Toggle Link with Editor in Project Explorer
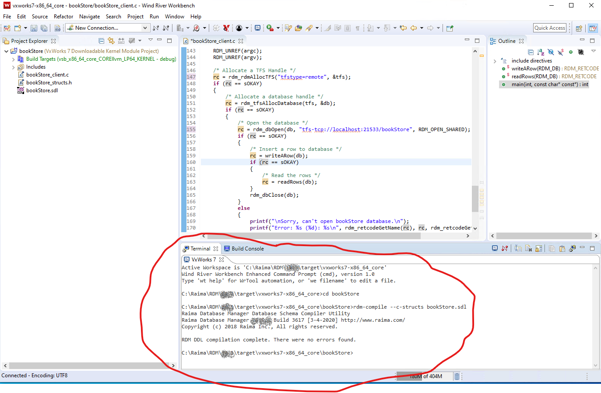This screenshot has width=601, height=393. [111, 41]
